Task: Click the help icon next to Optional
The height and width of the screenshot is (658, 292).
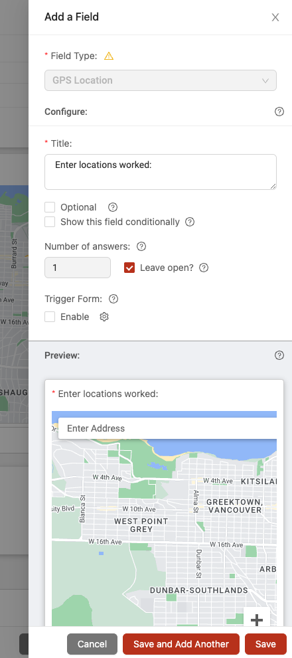Action: coord(113,207)
